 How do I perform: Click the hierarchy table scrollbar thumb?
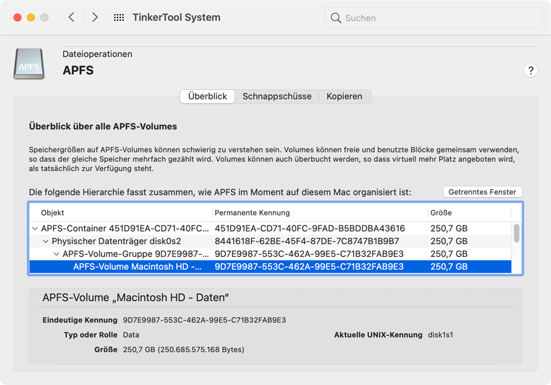tap(517, 233)
